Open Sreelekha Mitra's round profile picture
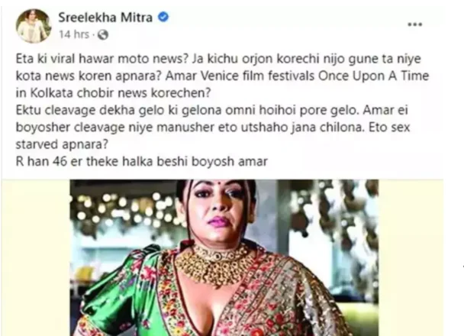The width and height of the screenshot is (464, 336). tap(34, 26)
